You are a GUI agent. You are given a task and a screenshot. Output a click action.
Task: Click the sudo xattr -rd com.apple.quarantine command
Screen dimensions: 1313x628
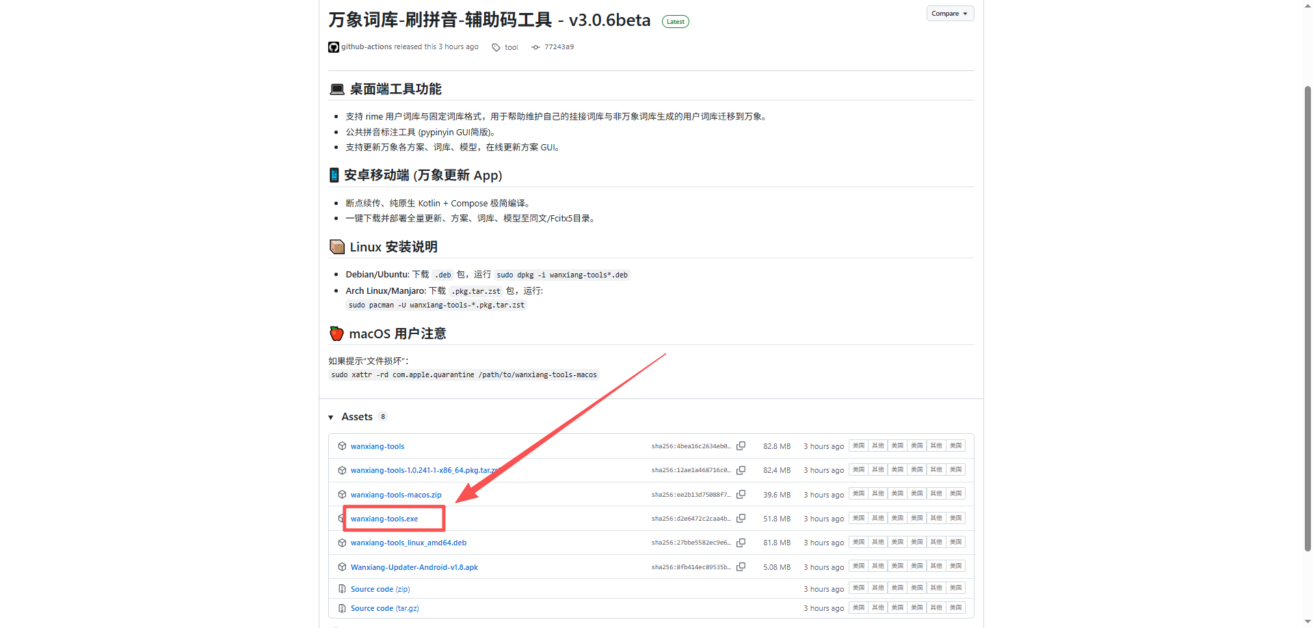pyautogui.click(x=464, y=374)
